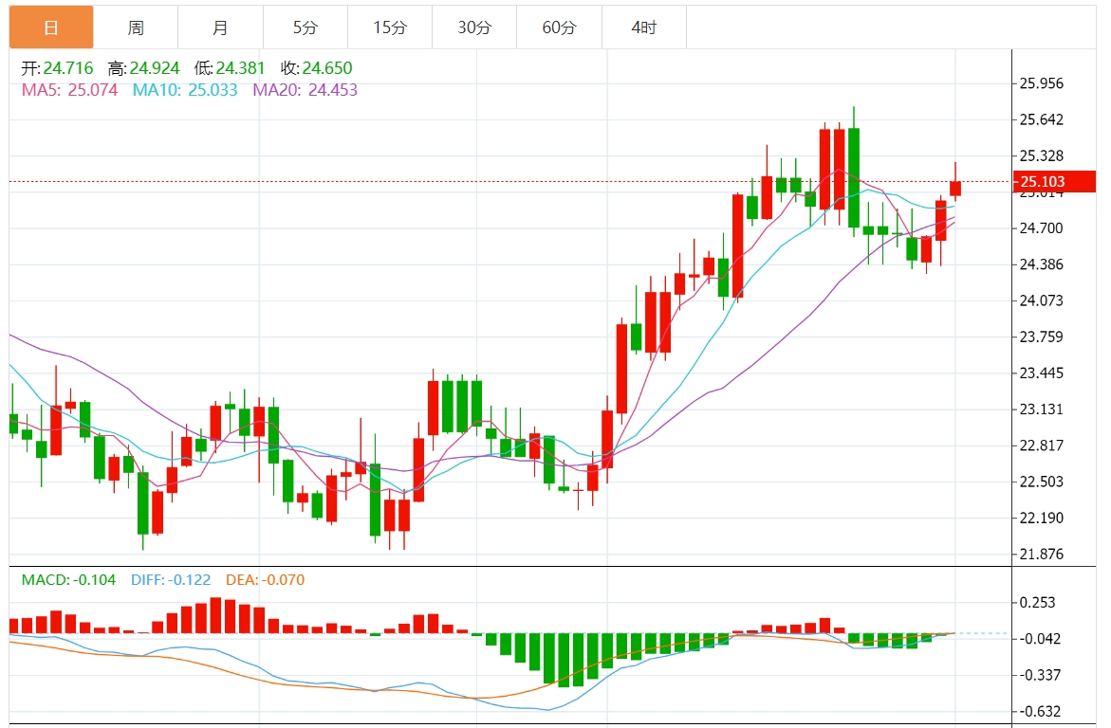Click the MA10: 25.033 indicator label
The width and height of the screenshot is (1111, 728).
(185, 90)
